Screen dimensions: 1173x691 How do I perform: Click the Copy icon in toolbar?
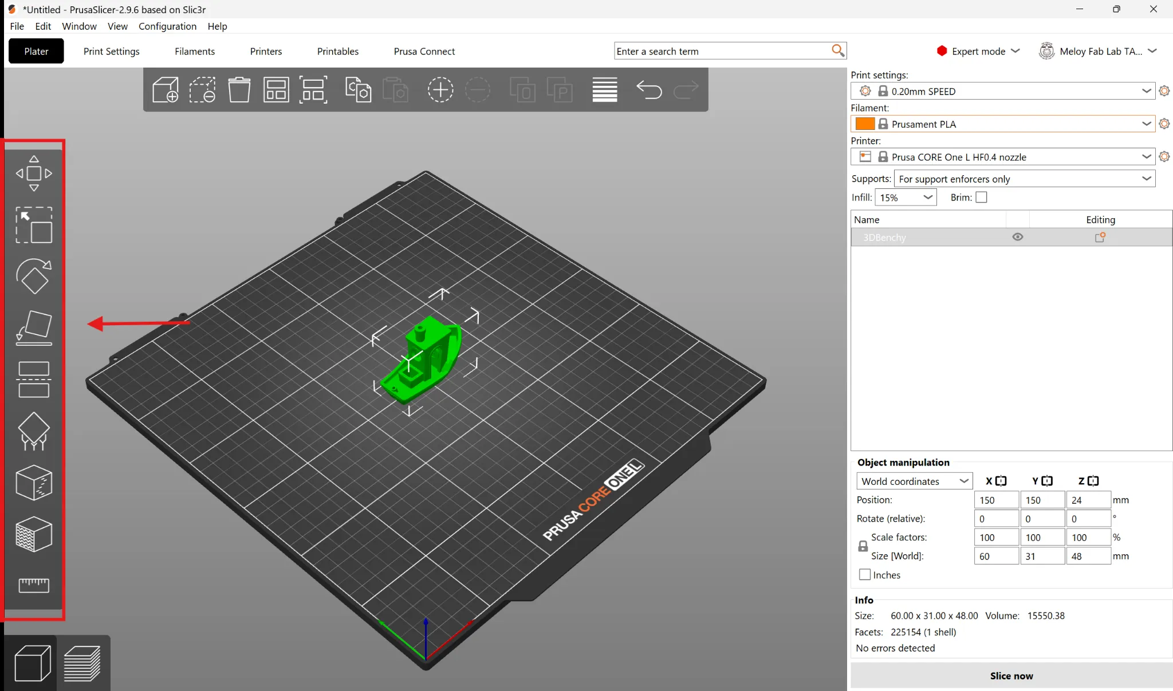point(358,90)
